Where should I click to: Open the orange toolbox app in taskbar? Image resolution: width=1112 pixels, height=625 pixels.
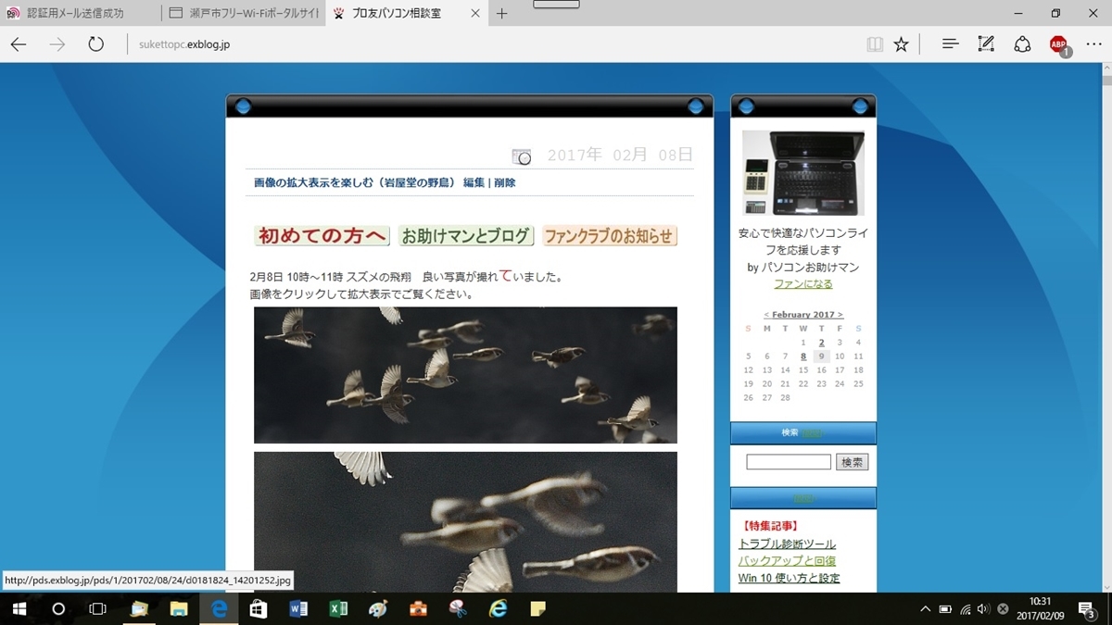418,608
